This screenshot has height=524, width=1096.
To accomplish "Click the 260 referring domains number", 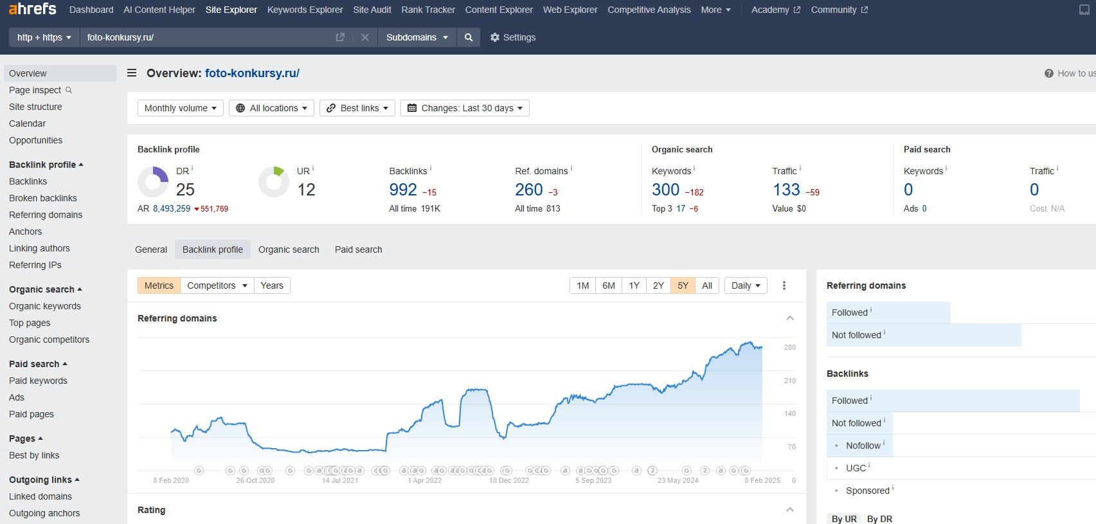I will tap(529, 190).
